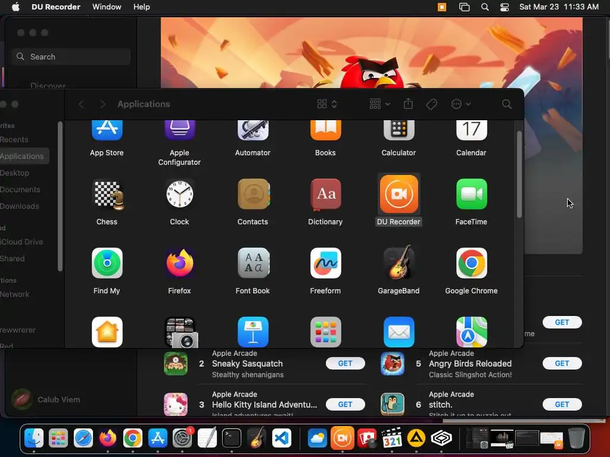Viewport: 610px width, 457px height.
Task: Select the Image Capture app icon
Action: (x=181, y=332)
